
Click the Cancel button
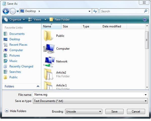(x=136, y=111)
